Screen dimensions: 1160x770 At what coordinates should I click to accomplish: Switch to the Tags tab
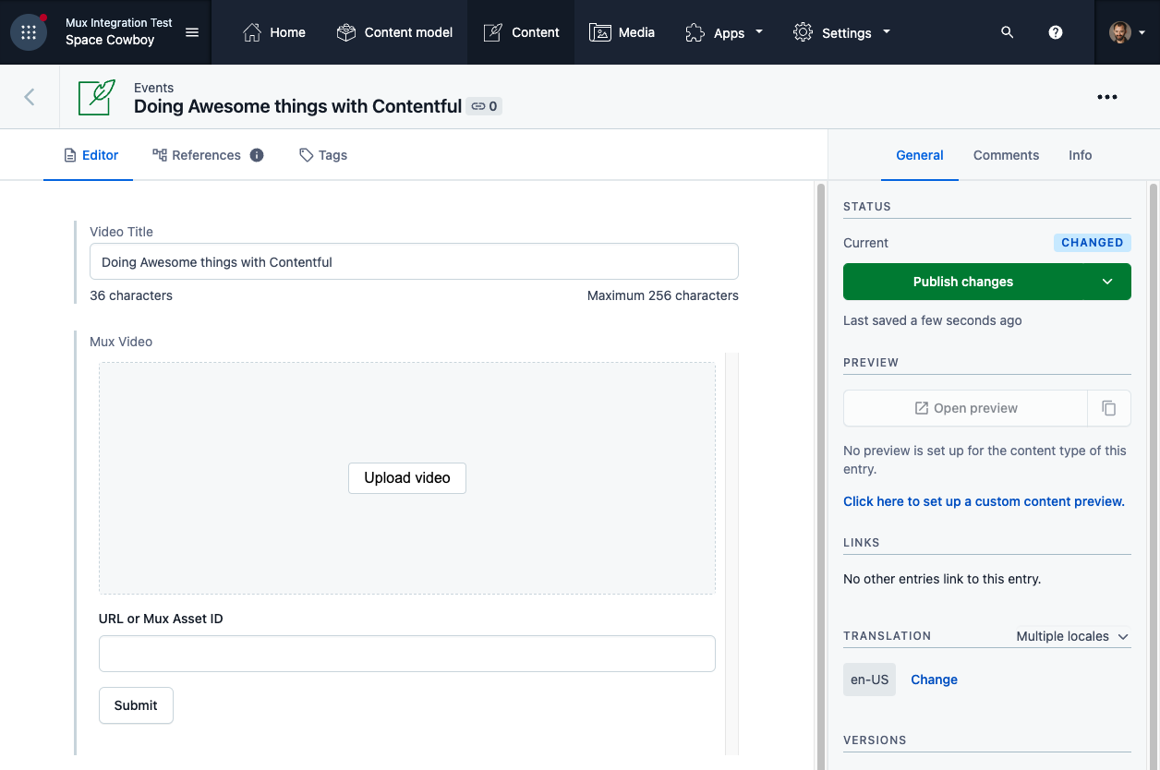(323, 155)
